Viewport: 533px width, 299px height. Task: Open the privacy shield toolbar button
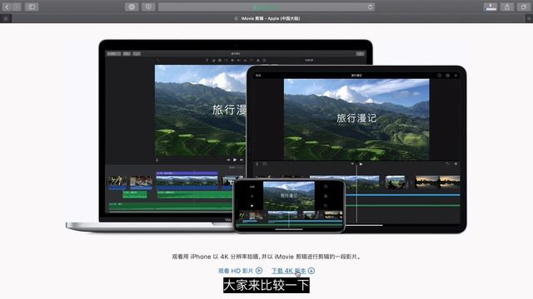pyautogui.click(x=148, y=7)
